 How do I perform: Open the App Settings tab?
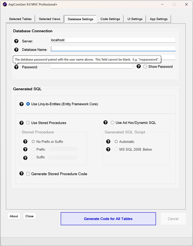click(159, 19)
